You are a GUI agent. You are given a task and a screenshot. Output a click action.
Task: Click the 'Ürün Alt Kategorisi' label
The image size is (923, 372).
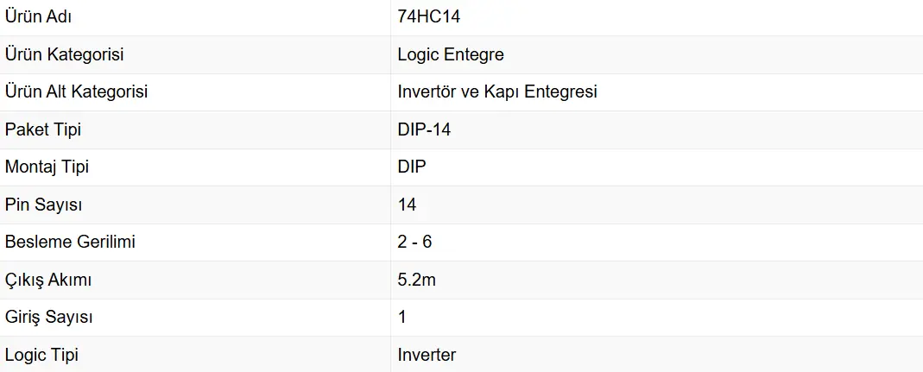(76, 91)
